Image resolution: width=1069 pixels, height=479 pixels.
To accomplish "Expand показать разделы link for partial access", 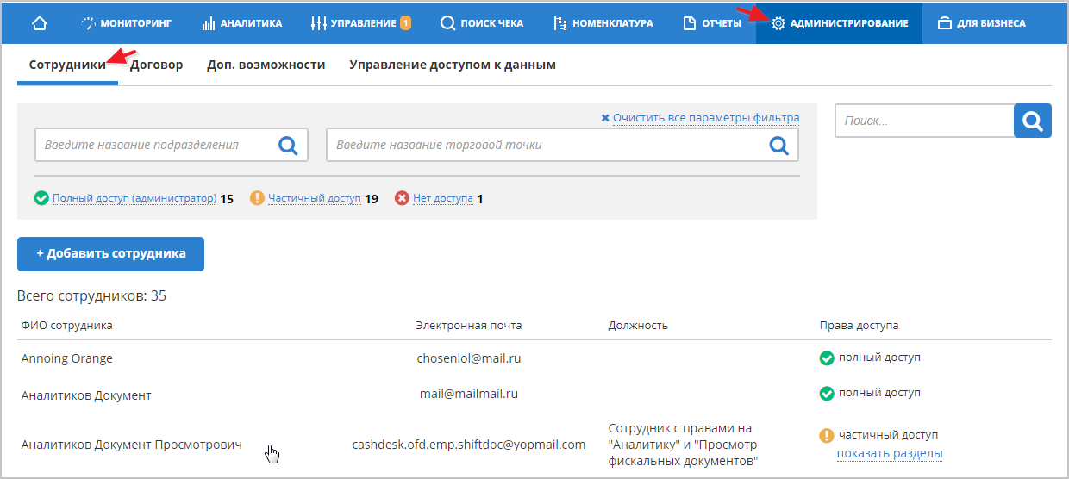I will pos(889,454).
